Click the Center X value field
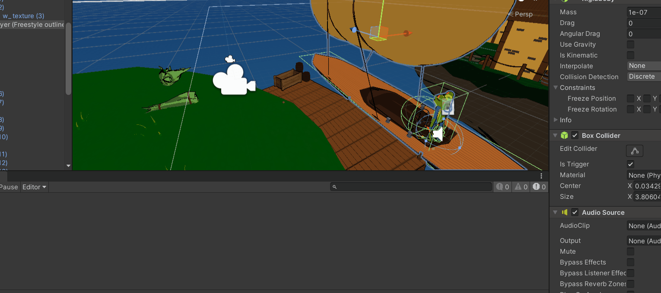Image resolution: width=661 pixels, height=293 pixels. point(647,186)
